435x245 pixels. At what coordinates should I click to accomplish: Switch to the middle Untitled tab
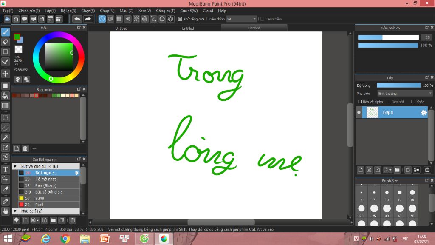(x=187, y=28)
